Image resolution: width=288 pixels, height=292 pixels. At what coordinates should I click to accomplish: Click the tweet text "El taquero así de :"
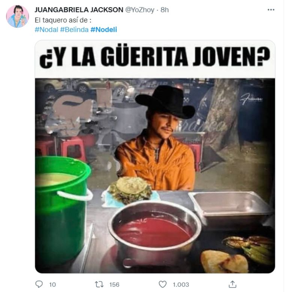(63, 20)
